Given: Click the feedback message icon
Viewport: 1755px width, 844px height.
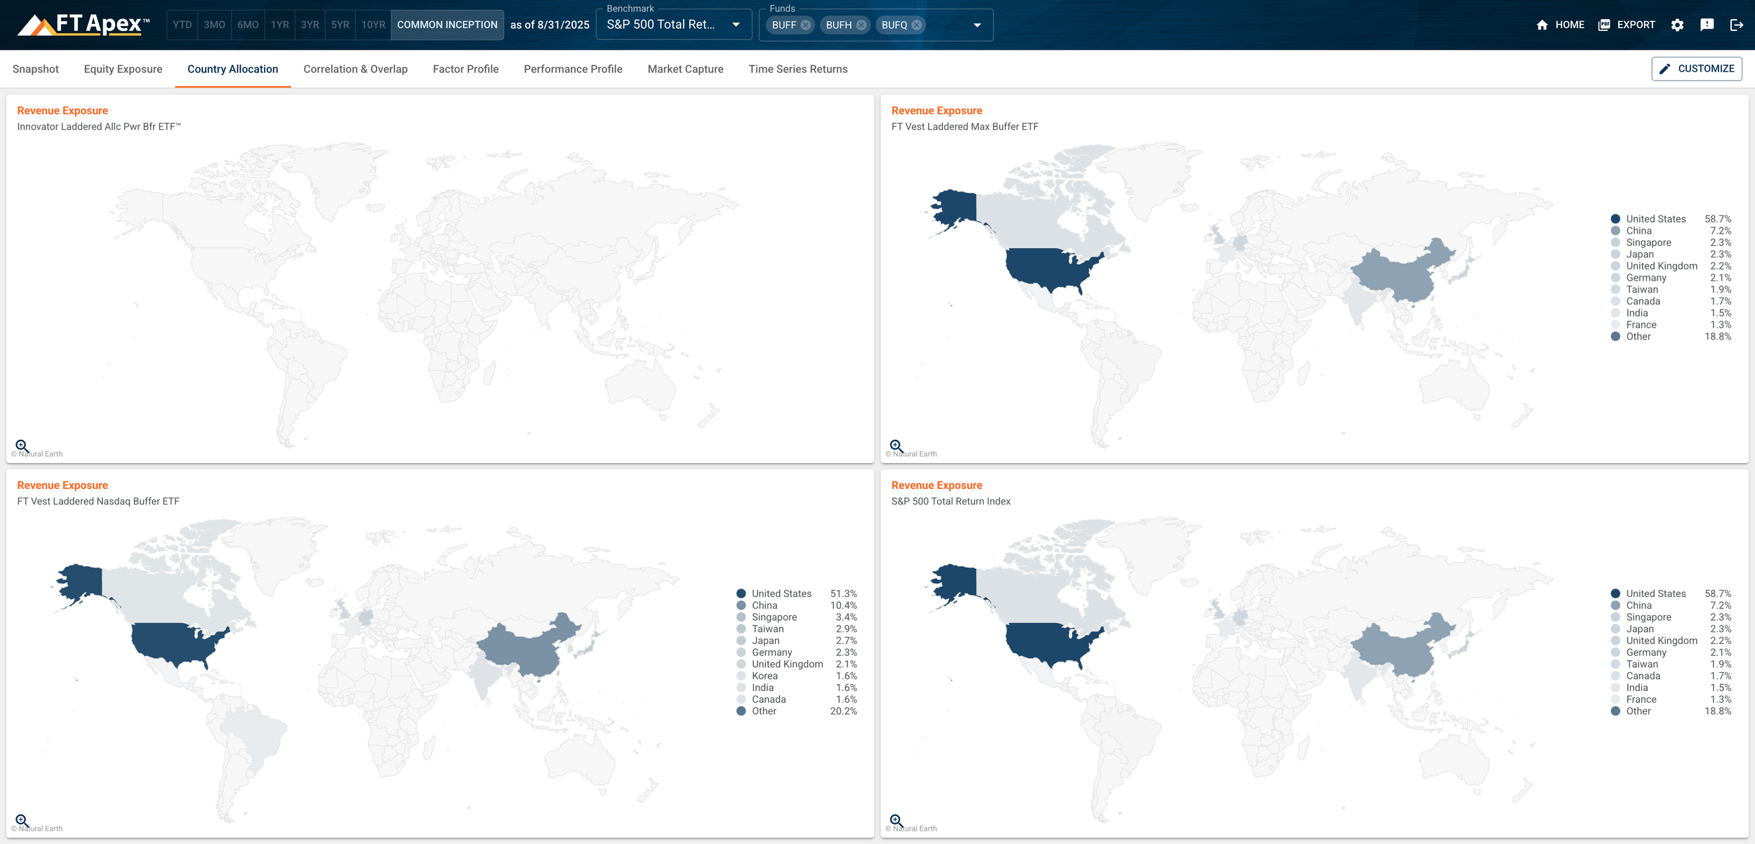Looking at the screenshot, I should (x=1707, y=25).
